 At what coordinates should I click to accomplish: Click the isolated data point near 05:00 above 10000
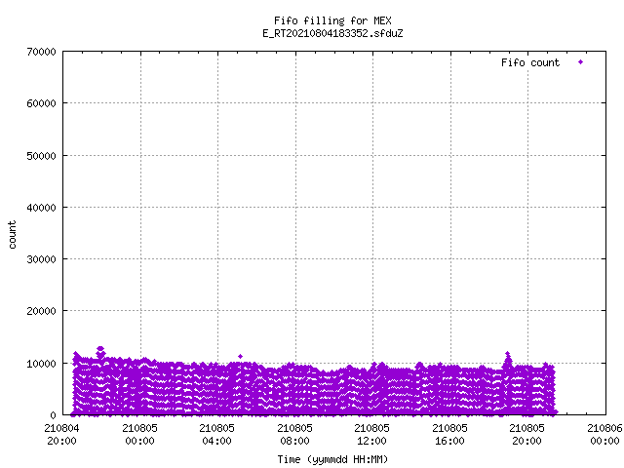pyautogui.click(x=240, y=356)
